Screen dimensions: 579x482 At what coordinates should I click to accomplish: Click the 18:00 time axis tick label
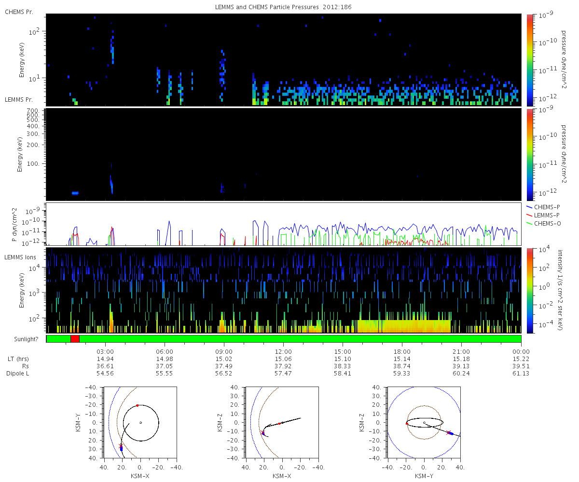coord(402,351)
